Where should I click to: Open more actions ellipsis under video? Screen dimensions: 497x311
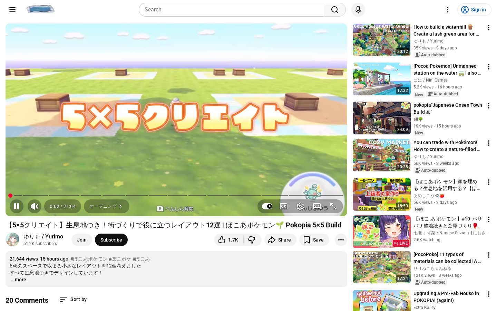pyautogui.click(x=341, y=240)
